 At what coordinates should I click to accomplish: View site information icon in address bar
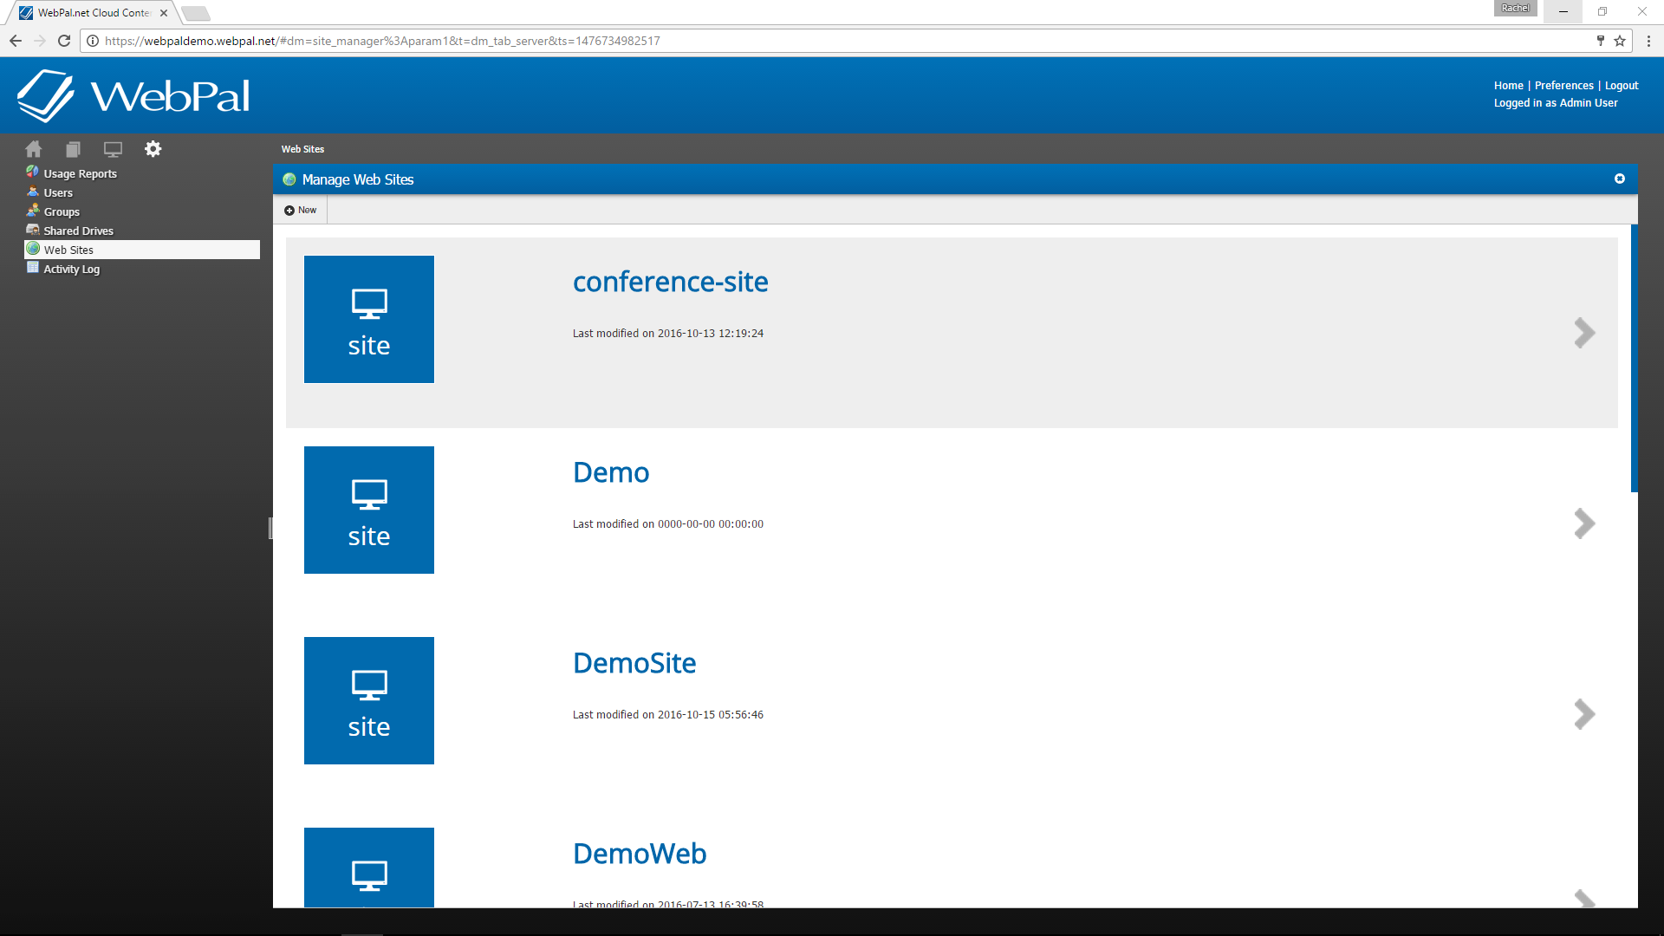93,41
